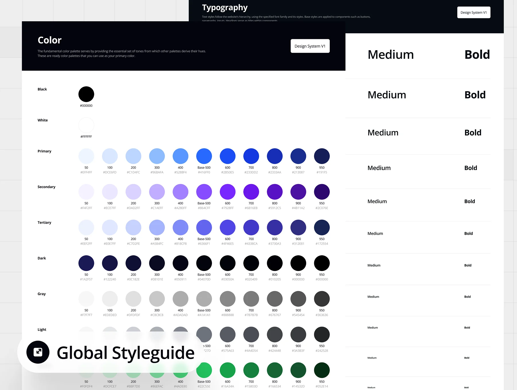Click the Color heading
Image resolution: width=517 pixels, height=390 pixels.
49,40
